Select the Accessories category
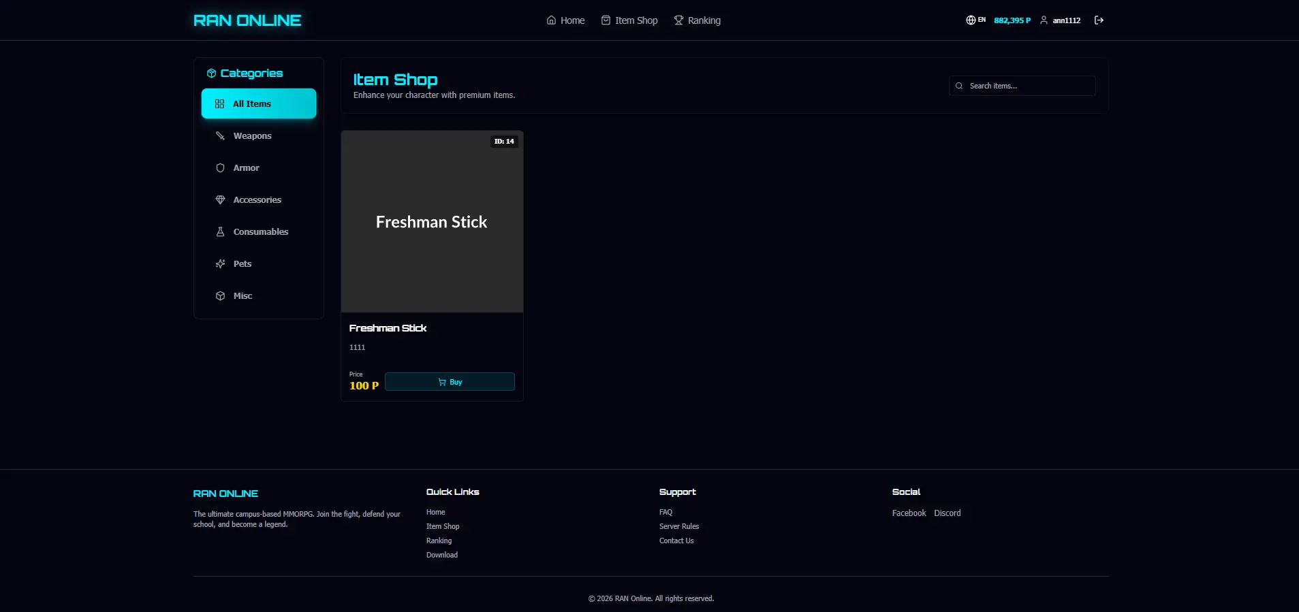The image size is (1299, 612). [x=259, y=199]
